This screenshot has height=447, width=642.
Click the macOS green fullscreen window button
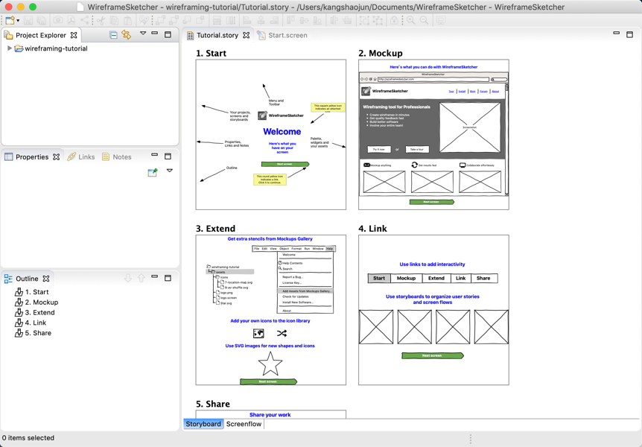pos(33,7)
